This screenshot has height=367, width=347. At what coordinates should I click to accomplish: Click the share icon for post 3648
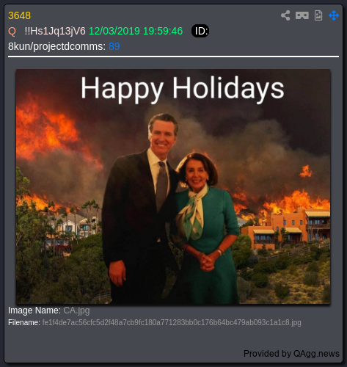click(285, 15)
